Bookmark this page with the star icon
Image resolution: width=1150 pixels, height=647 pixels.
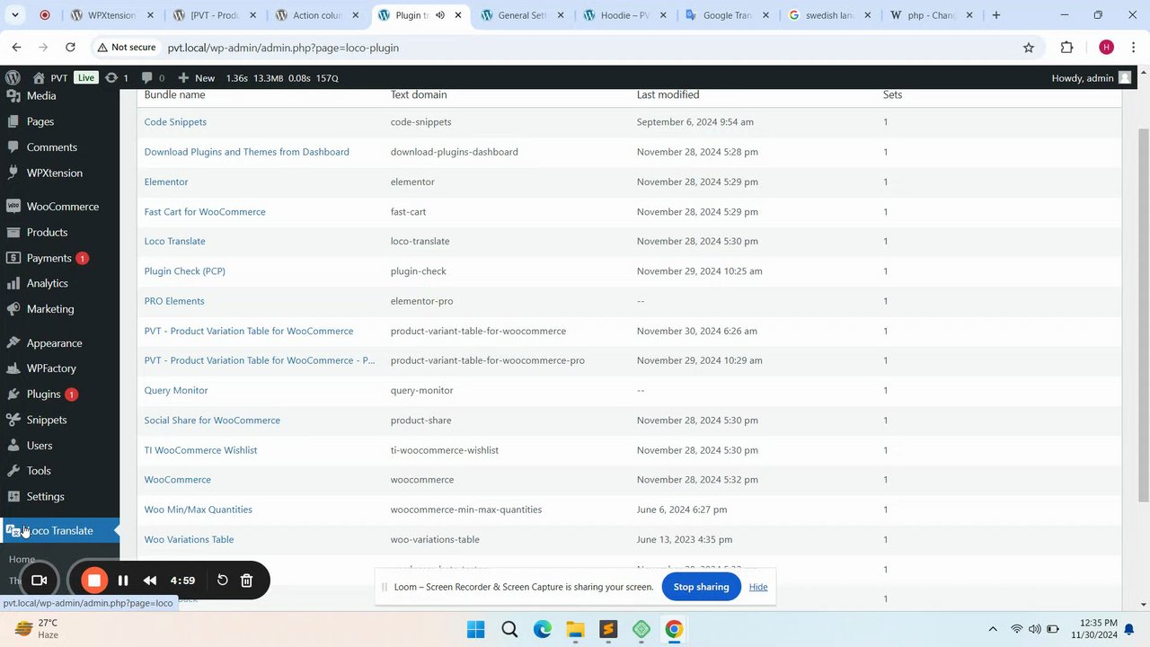[x=1029, y=48]
